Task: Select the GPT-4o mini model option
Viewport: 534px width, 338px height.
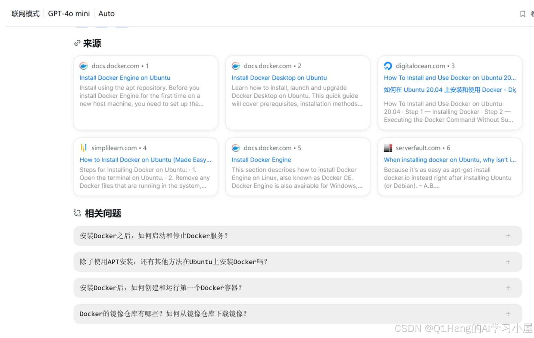Action: 69,14
